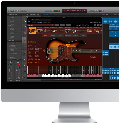Screen dimensions: 119x124
Task: Open MODO BASS info icon
Action: click(x=95, y=25)
